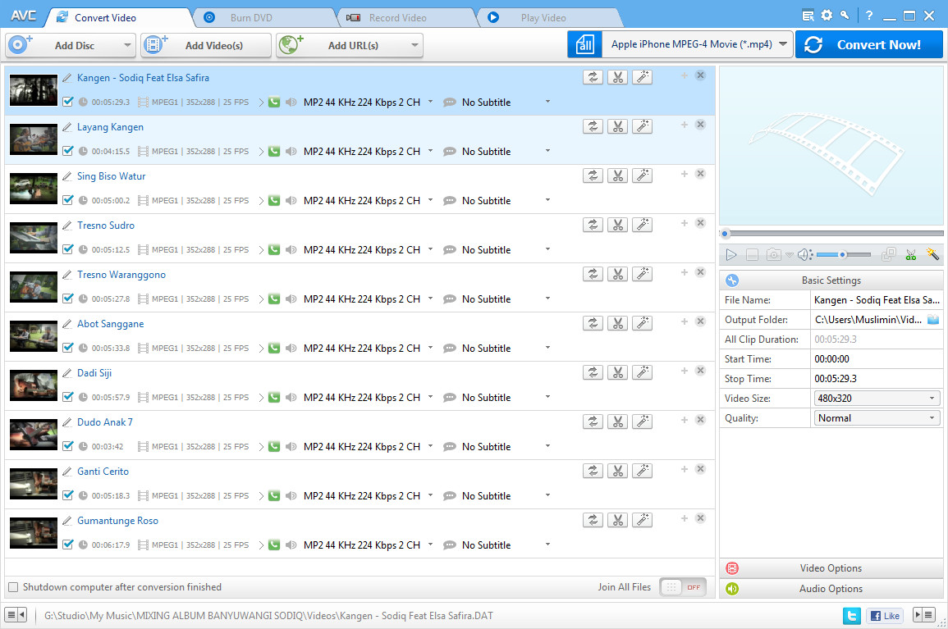948x629 pixels.
Task: Open audio track dropdown for Dudo Anak 7
Action: [x=430, y=446]
